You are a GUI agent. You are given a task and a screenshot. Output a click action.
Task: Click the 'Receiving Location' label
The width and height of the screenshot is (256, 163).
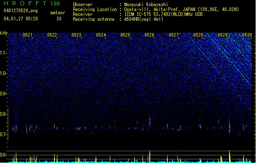pos(95,9)
